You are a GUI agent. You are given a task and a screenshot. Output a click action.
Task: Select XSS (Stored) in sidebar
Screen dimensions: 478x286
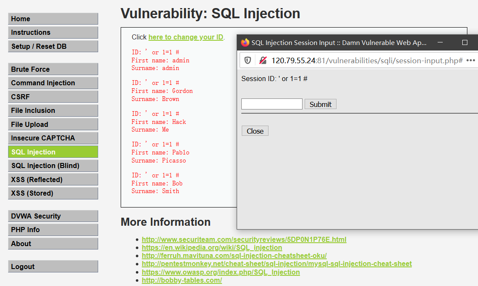[x=53, y=193]
